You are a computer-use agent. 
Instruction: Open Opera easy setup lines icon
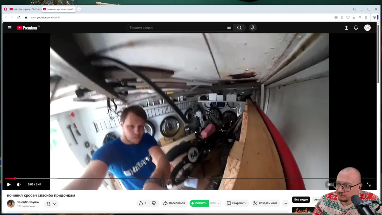(x=360, y=17)
